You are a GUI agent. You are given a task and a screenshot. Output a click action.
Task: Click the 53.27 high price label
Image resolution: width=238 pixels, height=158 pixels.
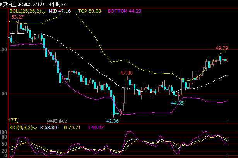tap(17, 17)
